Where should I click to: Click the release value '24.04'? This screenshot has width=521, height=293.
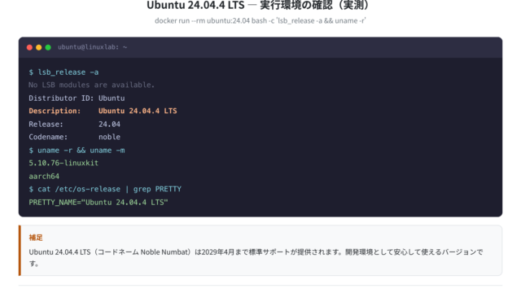[109, 125]
